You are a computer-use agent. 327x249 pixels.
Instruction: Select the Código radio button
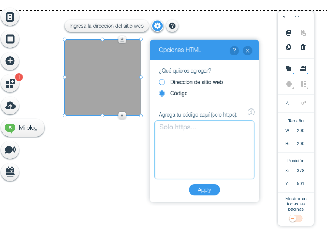tap(162, 94)
